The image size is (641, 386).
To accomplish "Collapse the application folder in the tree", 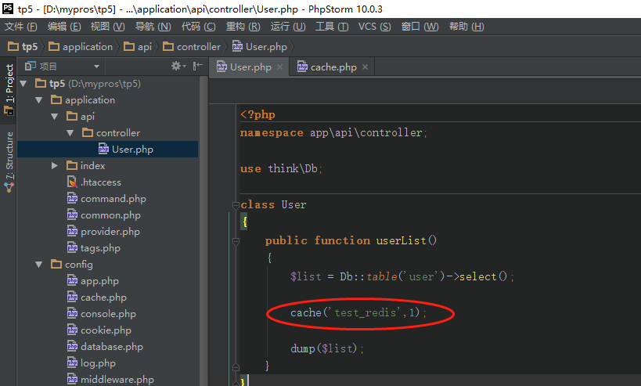I will [39, 100].
